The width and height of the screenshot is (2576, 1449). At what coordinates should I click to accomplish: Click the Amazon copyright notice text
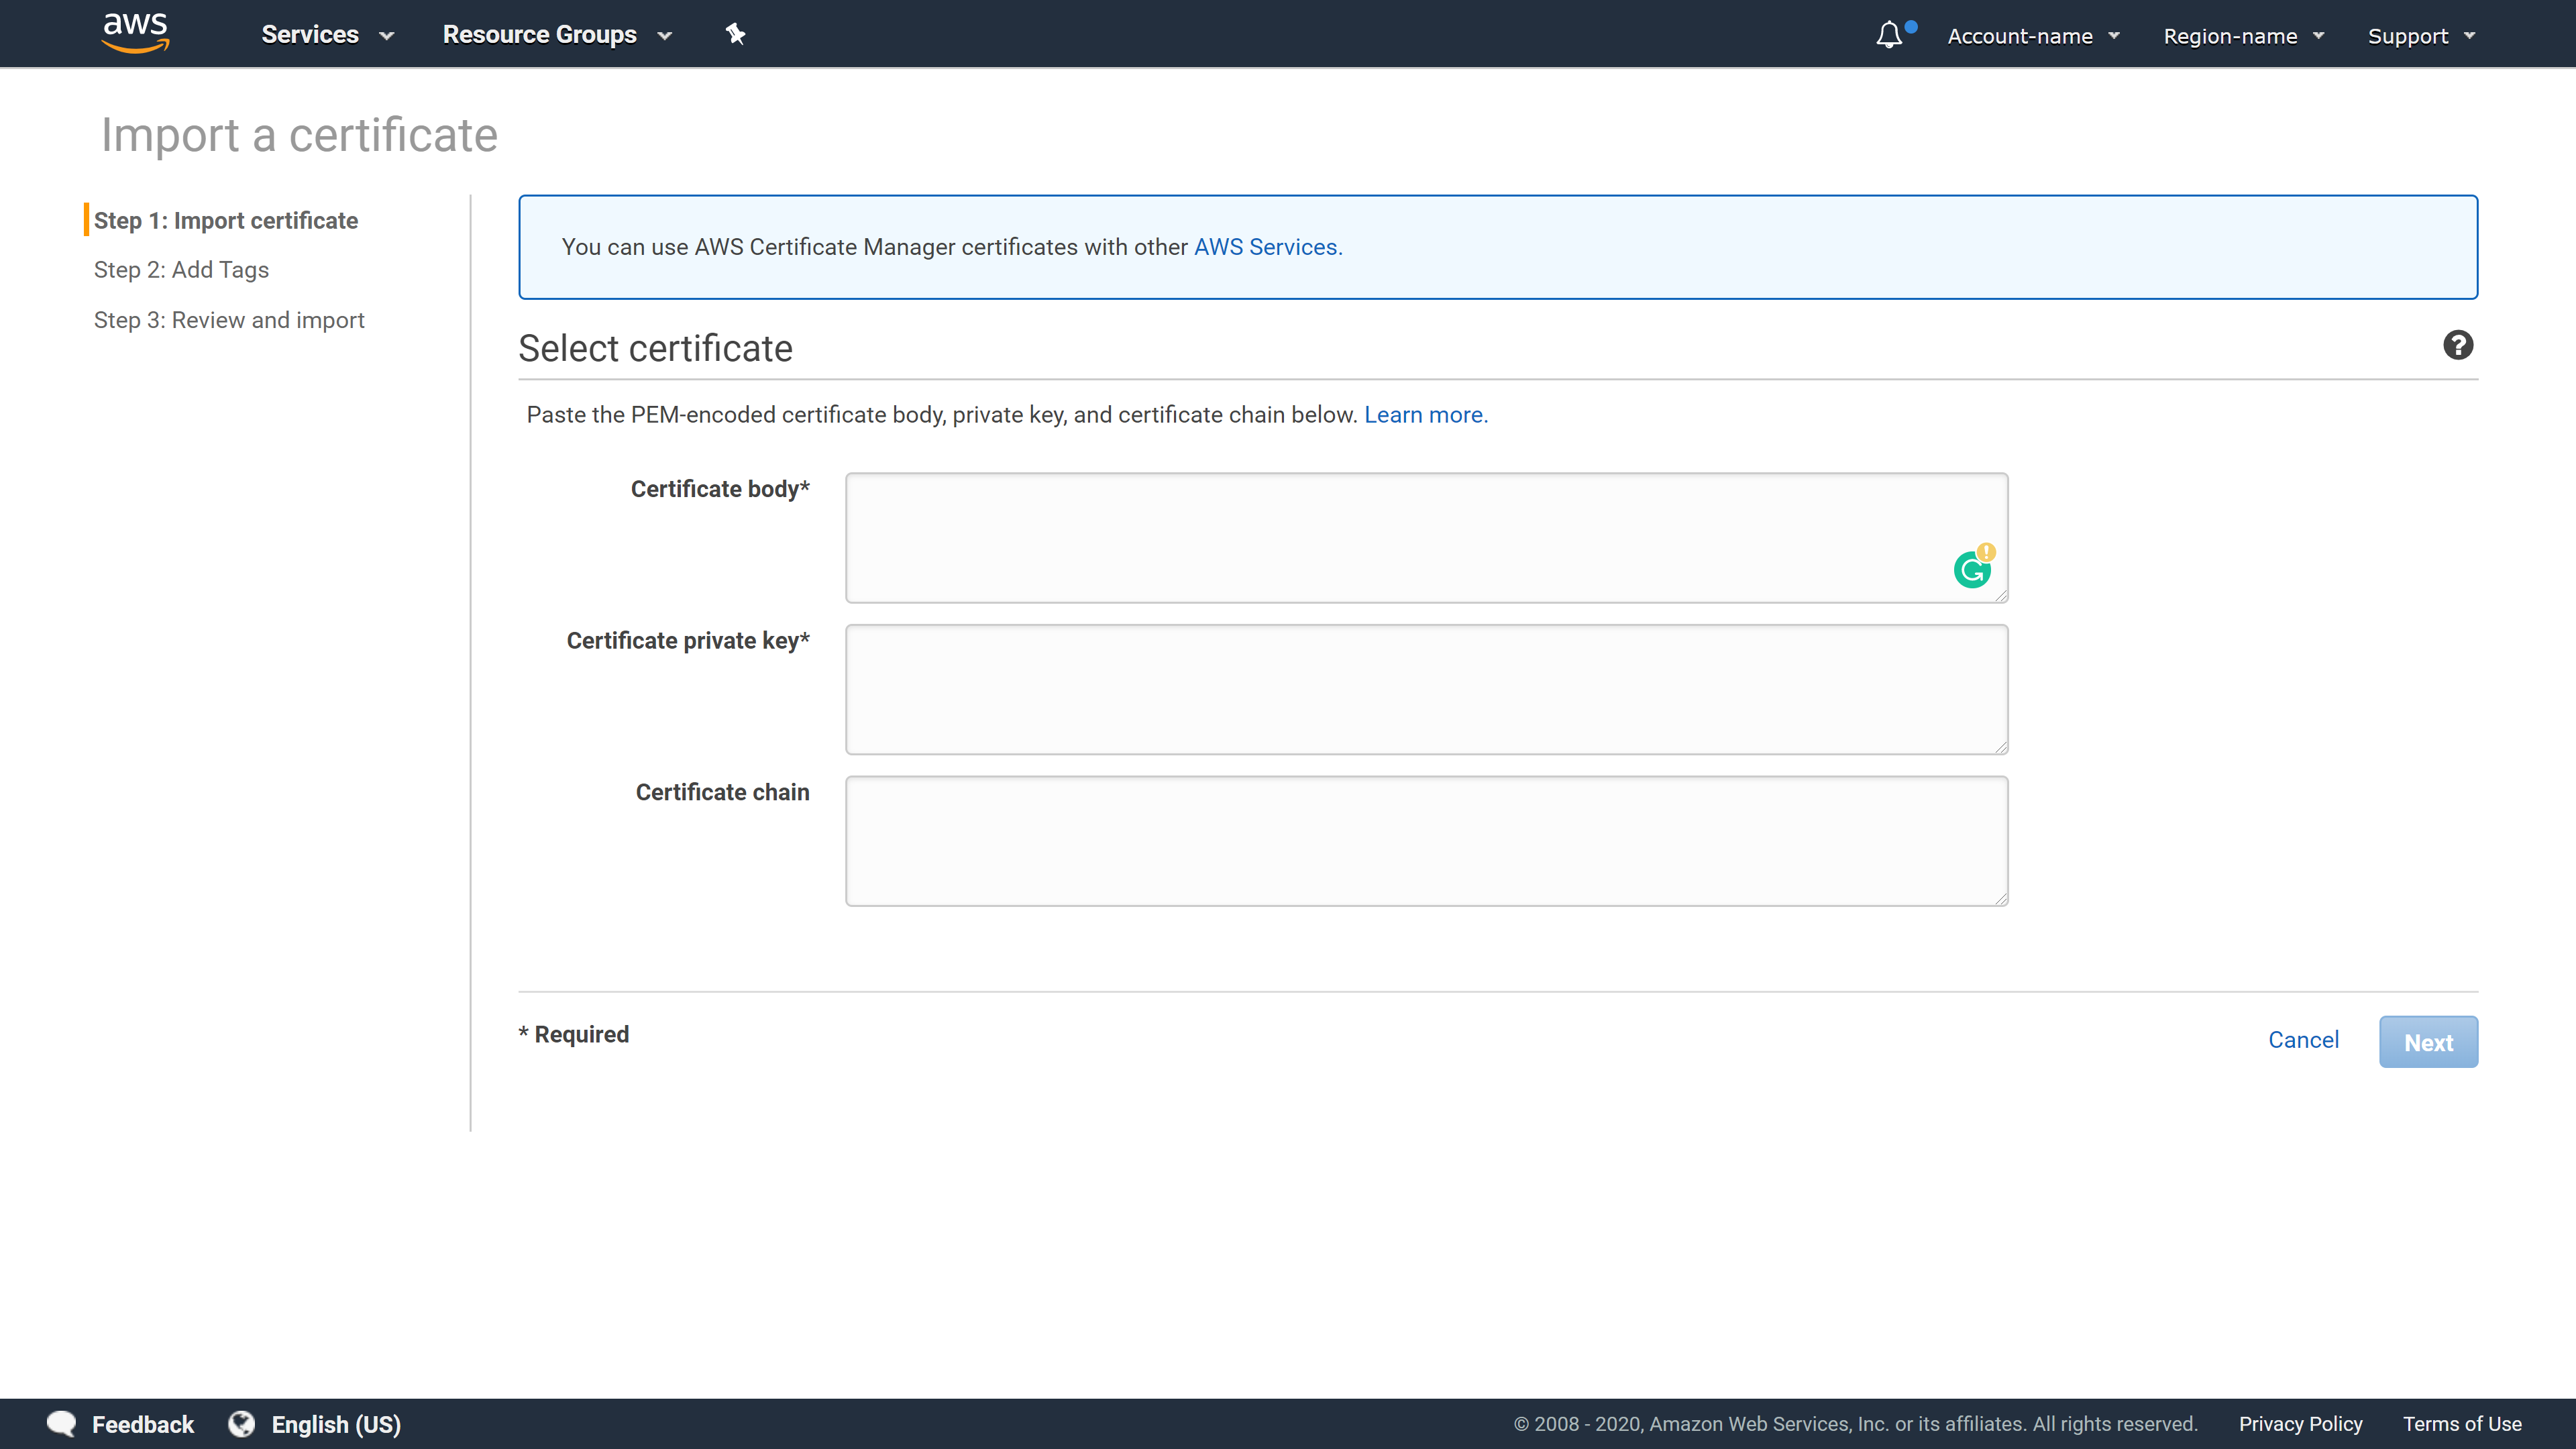point(1855,1424)
